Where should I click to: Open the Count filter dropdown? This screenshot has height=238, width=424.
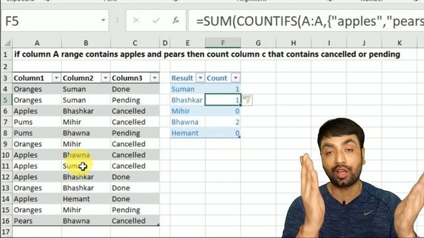coord(236,78)
